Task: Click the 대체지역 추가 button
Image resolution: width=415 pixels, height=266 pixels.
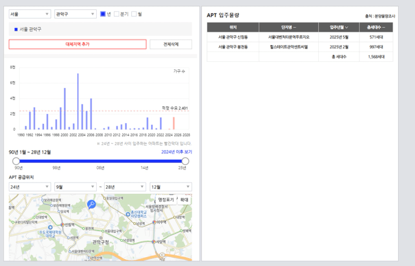Action: [x=78, y=45]
